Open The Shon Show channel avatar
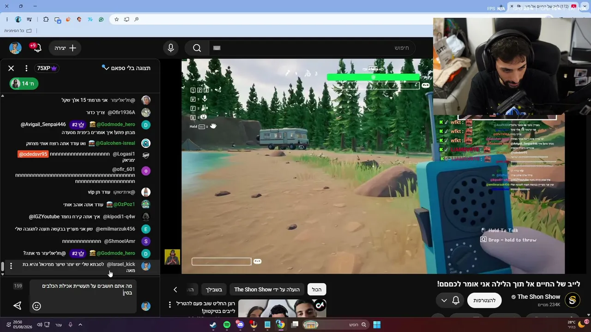 (573, 301)
